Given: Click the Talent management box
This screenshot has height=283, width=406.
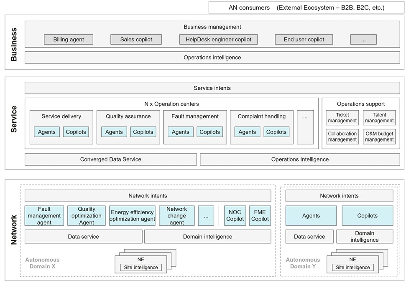Looking at the screenshot, I should coord(379,118).
